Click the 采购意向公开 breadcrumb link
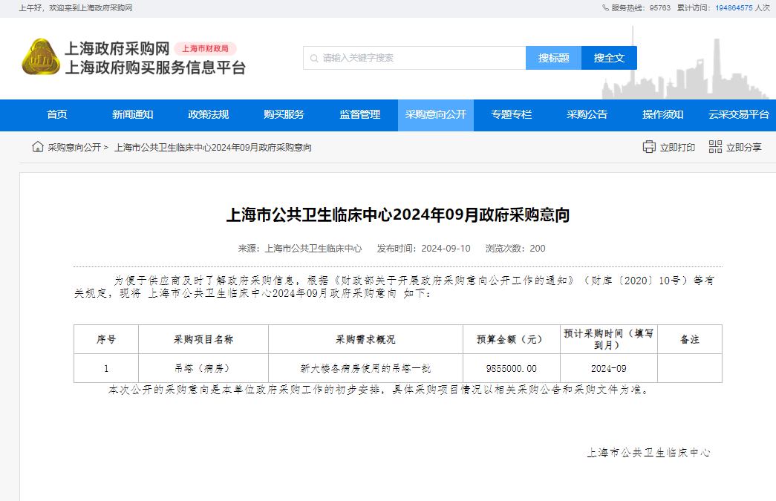The image size is (776, 501). click(x=74, y=148)
